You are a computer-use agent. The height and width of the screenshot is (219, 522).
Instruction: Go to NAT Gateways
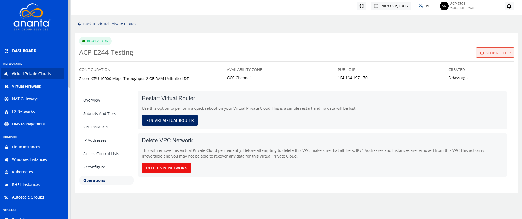pos(25,99)
